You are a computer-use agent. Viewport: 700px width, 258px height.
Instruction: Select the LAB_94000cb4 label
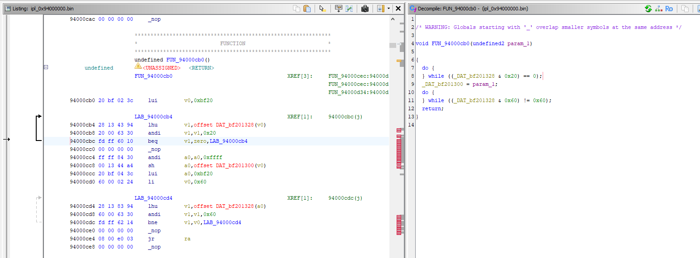click(153, 117)
